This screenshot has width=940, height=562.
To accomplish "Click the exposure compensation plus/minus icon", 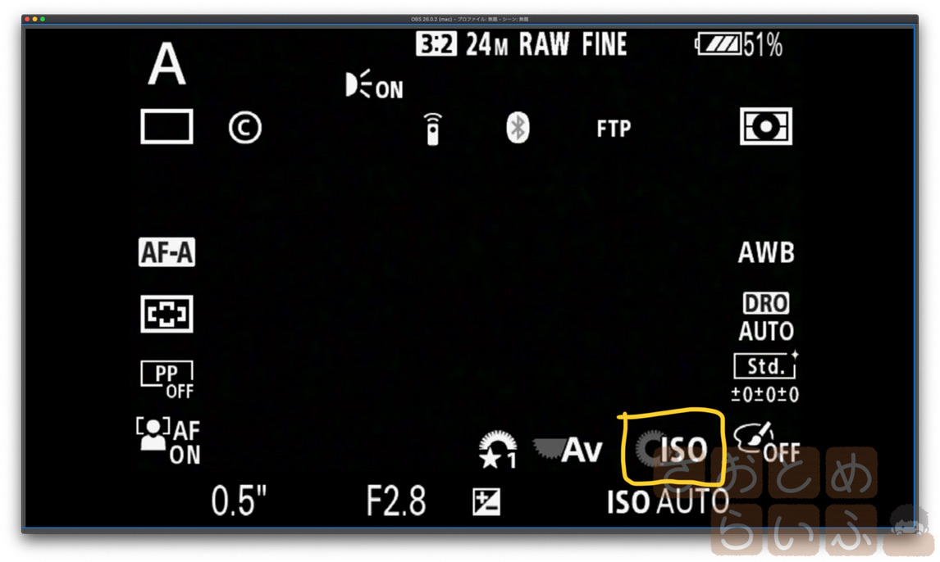I will 486,501.
